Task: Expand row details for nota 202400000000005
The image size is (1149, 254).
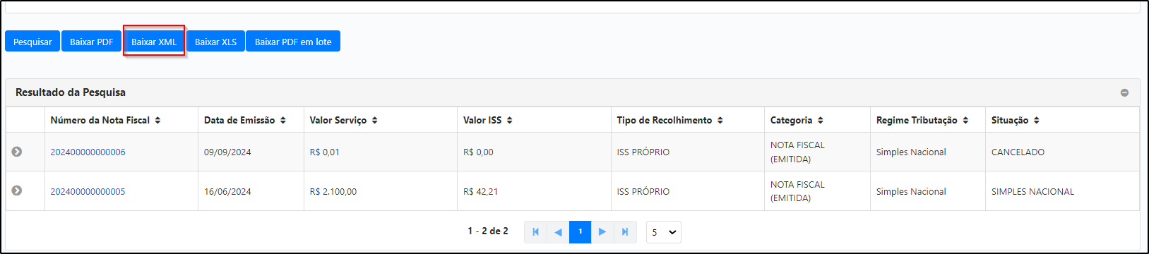Action: 17,190
